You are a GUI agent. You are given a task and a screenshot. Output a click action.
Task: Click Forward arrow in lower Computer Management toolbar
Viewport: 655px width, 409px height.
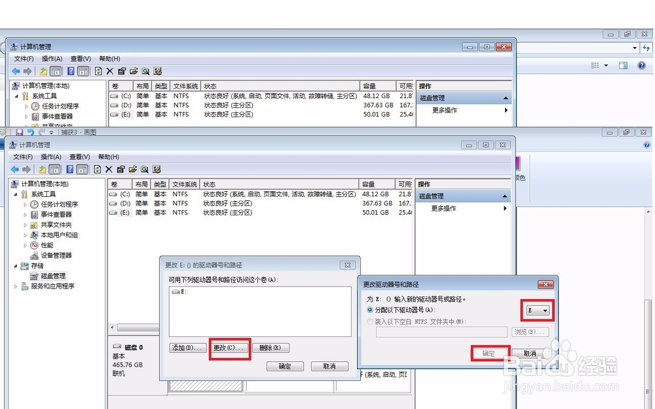tap(26, 169)
